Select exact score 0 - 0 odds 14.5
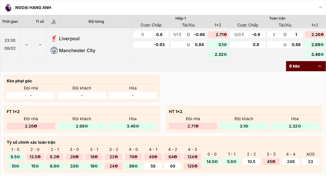This screenshot has height=176, width=326. 212,162
